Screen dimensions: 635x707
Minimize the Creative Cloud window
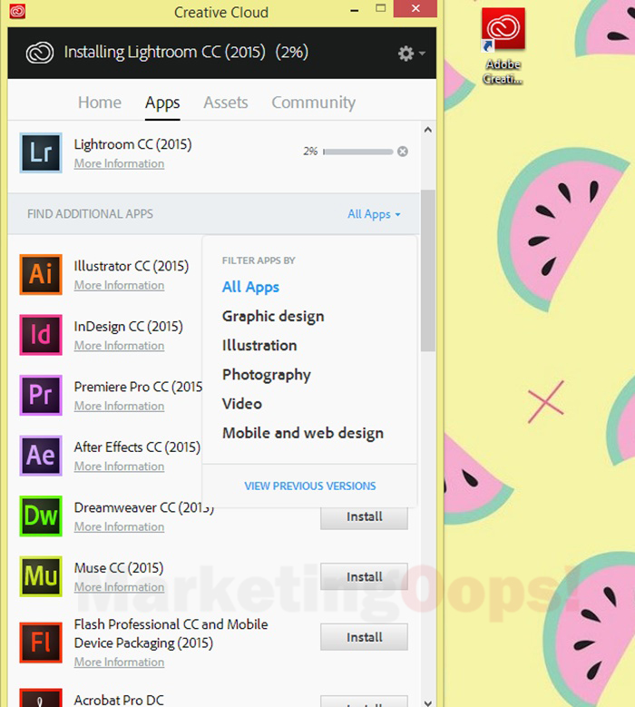click(355, 9)
